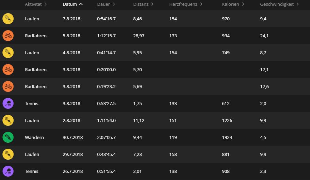Open the Wandern activity from 30.7.2018

pyautogui.click(x=34, y=138)
